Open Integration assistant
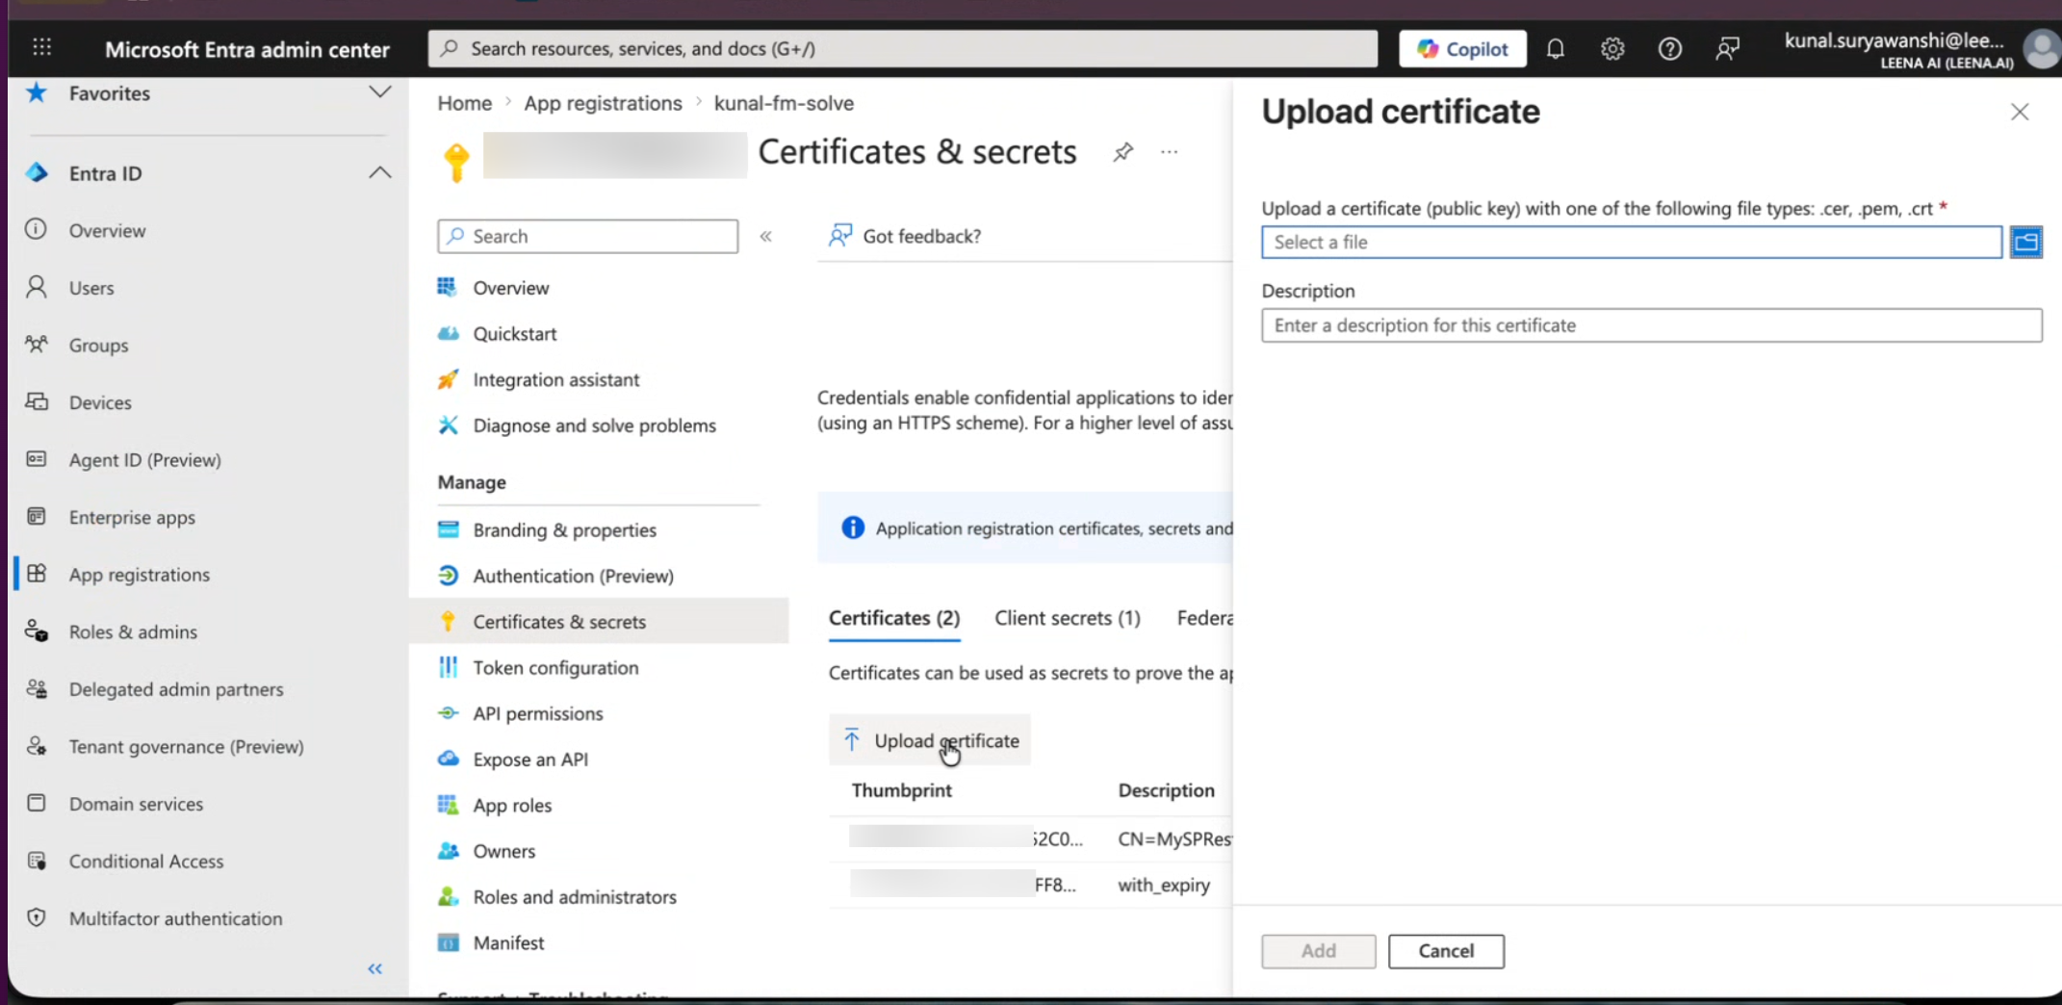The width and height of the screenshot is (2062, 1005). [x=555, y=379]
